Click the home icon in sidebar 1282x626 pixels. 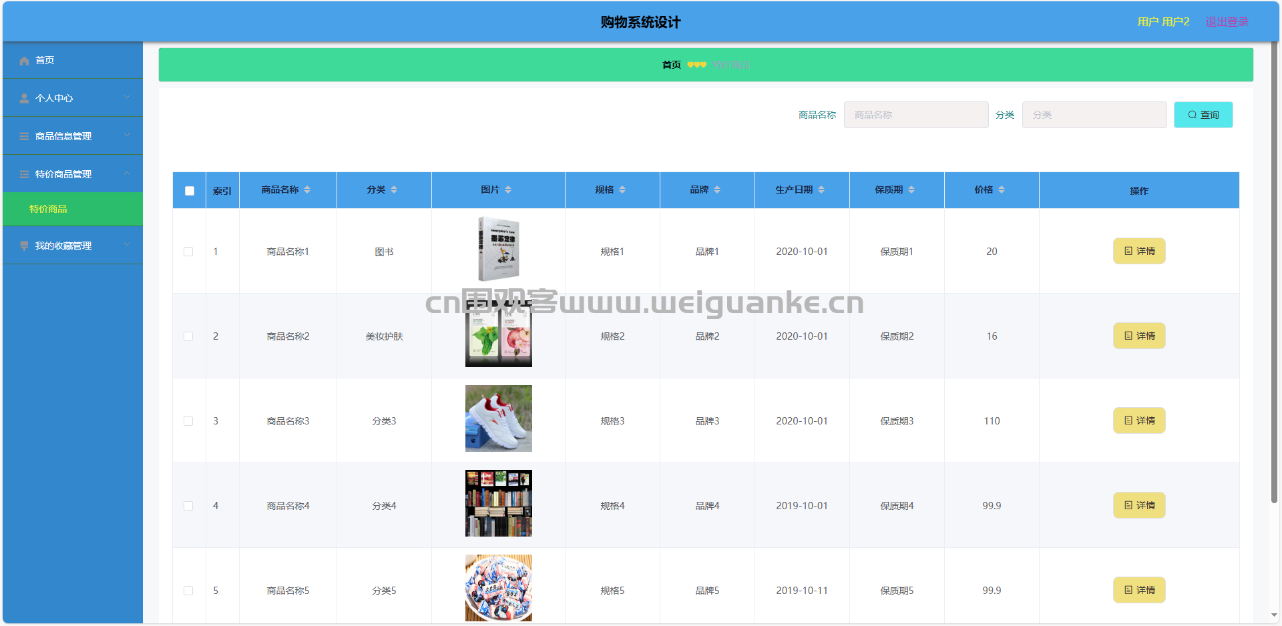[x=24, y=61]
